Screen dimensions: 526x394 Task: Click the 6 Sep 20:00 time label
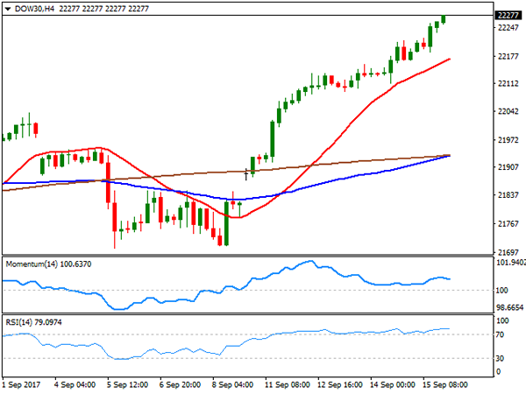point(180,384)
